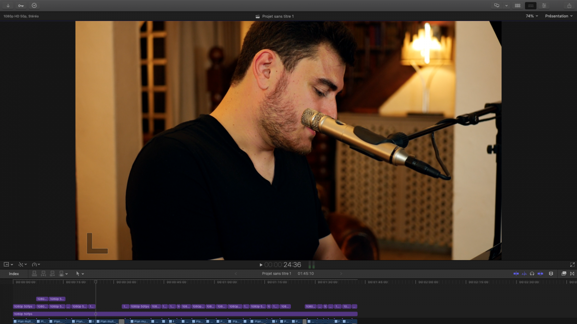Screen dimensions: 577x324
Task: Open the media import window
Action: pyautogui.click(x=8, y=6)
